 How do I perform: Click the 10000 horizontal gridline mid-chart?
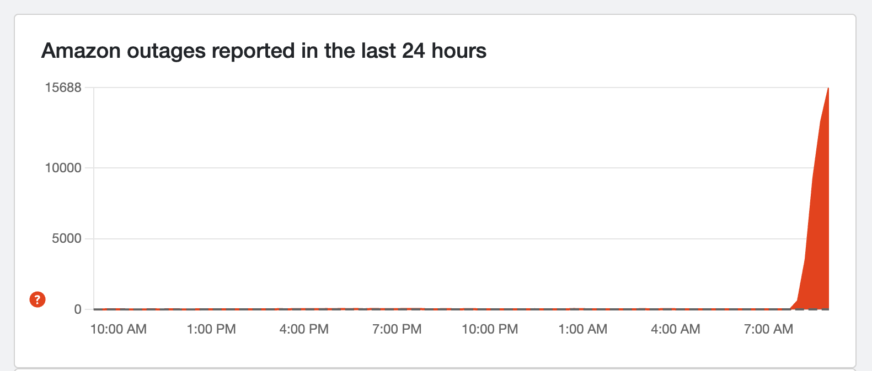click(441, 168)
